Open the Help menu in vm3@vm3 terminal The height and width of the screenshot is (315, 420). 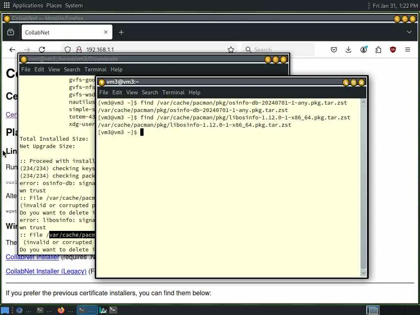pyautogui.click(x=194, y=92)
